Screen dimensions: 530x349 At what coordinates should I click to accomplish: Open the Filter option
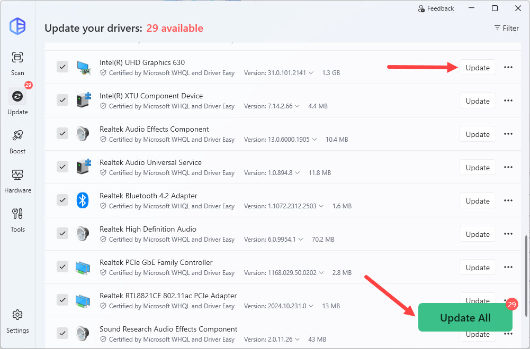click(x=506, y=28)
